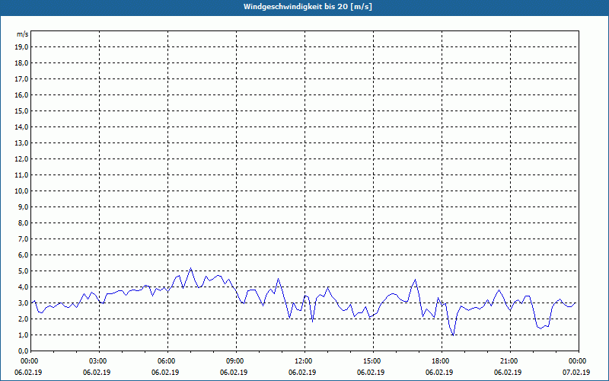Select the '10,0' y-axis value
This screenshot has height=381, width=609.
(x=21, y=191)
